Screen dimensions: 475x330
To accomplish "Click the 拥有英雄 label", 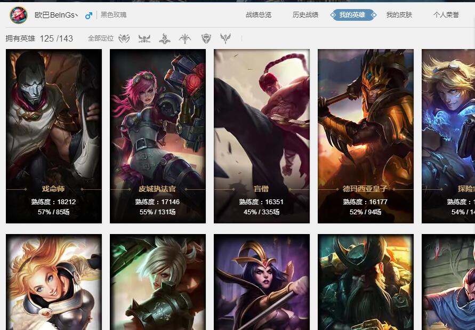I will pyautogui.click(x=20, y=38).
